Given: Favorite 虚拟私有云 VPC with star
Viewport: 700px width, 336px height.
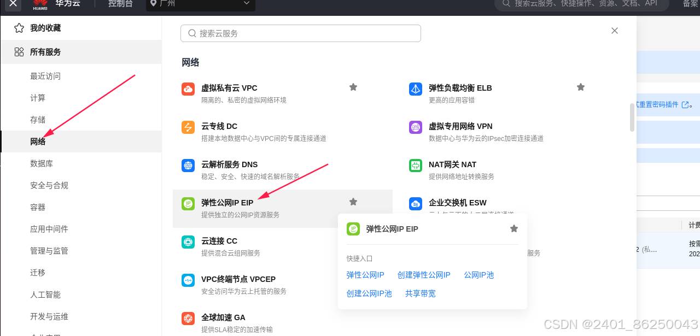Looking at the screenshot, I should coord(353,87).
